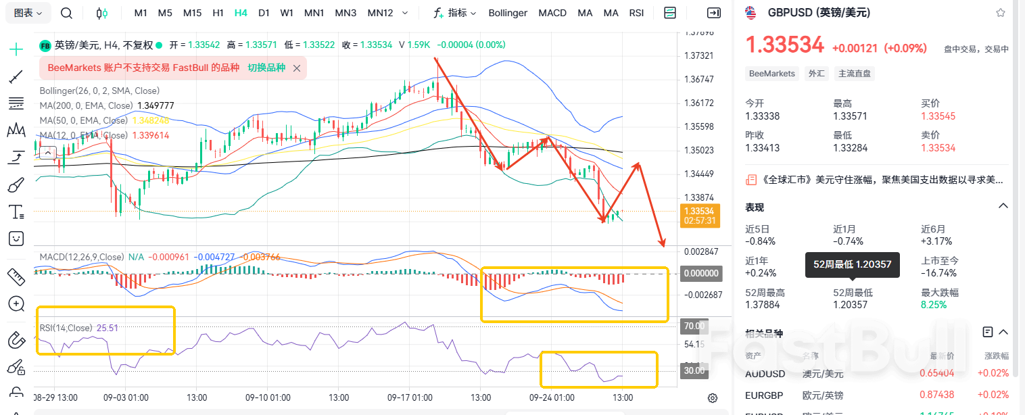Select the M15 timeframe
This screenshot has height=415, width=1025.
click(192, 13)
